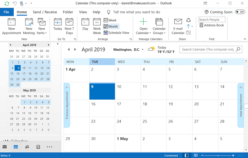Open the People icon in navigation bar
Viewport: 248px width, 158px height.
[27, 147]
